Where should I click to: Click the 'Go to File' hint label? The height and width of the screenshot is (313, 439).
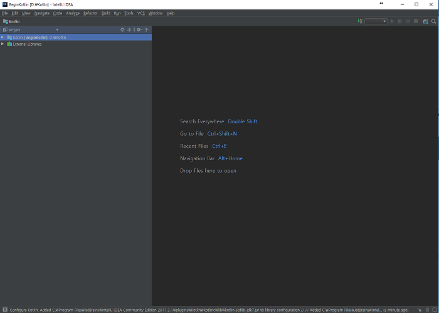(x=192, y=134)
